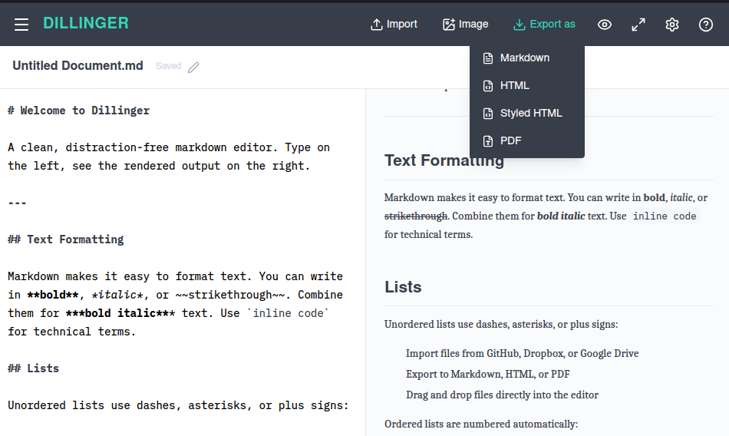Export document as Styled HTML

point(526,113)
